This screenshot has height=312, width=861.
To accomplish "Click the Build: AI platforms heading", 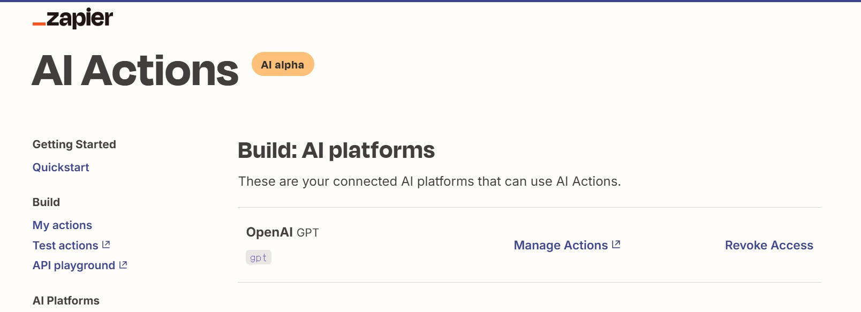I will pyautogui.click(x=336, y=150).
